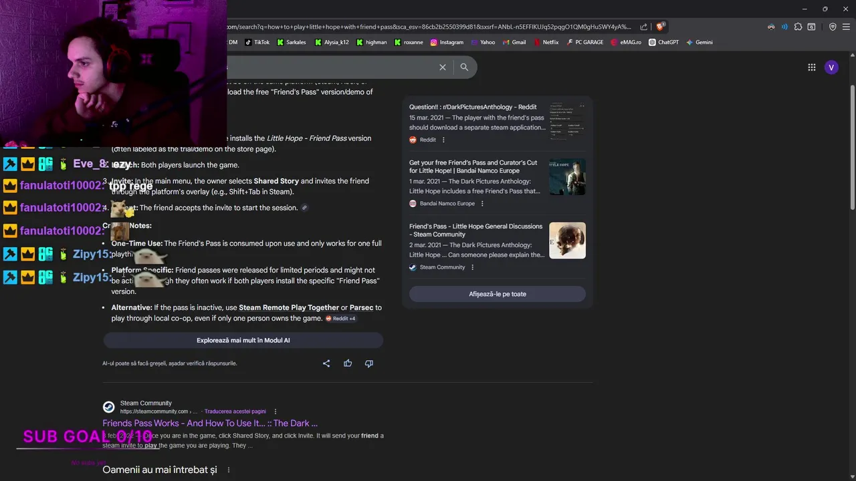Give thumbs down to AI overview

368,363
